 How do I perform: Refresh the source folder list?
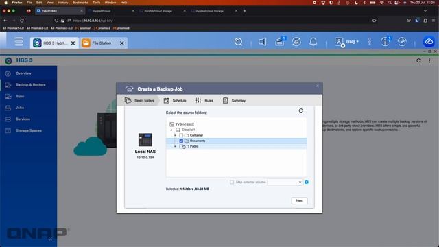click(300, 110)
